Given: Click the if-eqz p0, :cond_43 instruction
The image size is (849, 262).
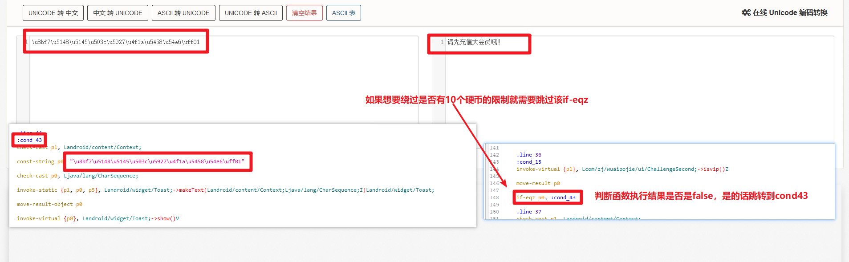Looking at the screenshot, I should coord(546,198).
